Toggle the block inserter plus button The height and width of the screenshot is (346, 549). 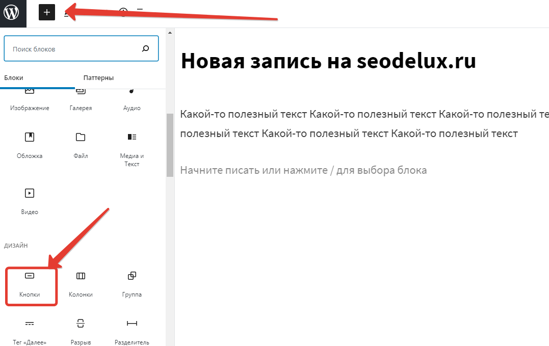click(47, 13)
